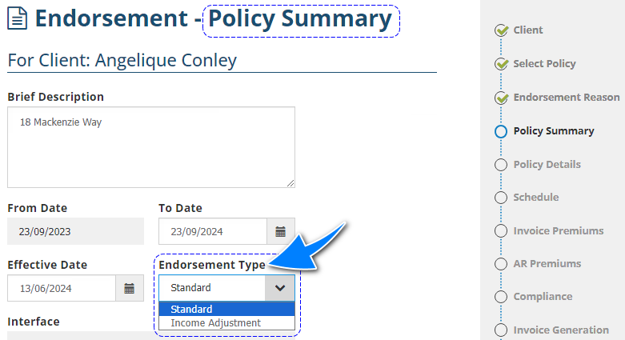Viewport: 625px width, 340px height.
Task: Click the document icon beside Endorsement title
Action: [18, 19]
